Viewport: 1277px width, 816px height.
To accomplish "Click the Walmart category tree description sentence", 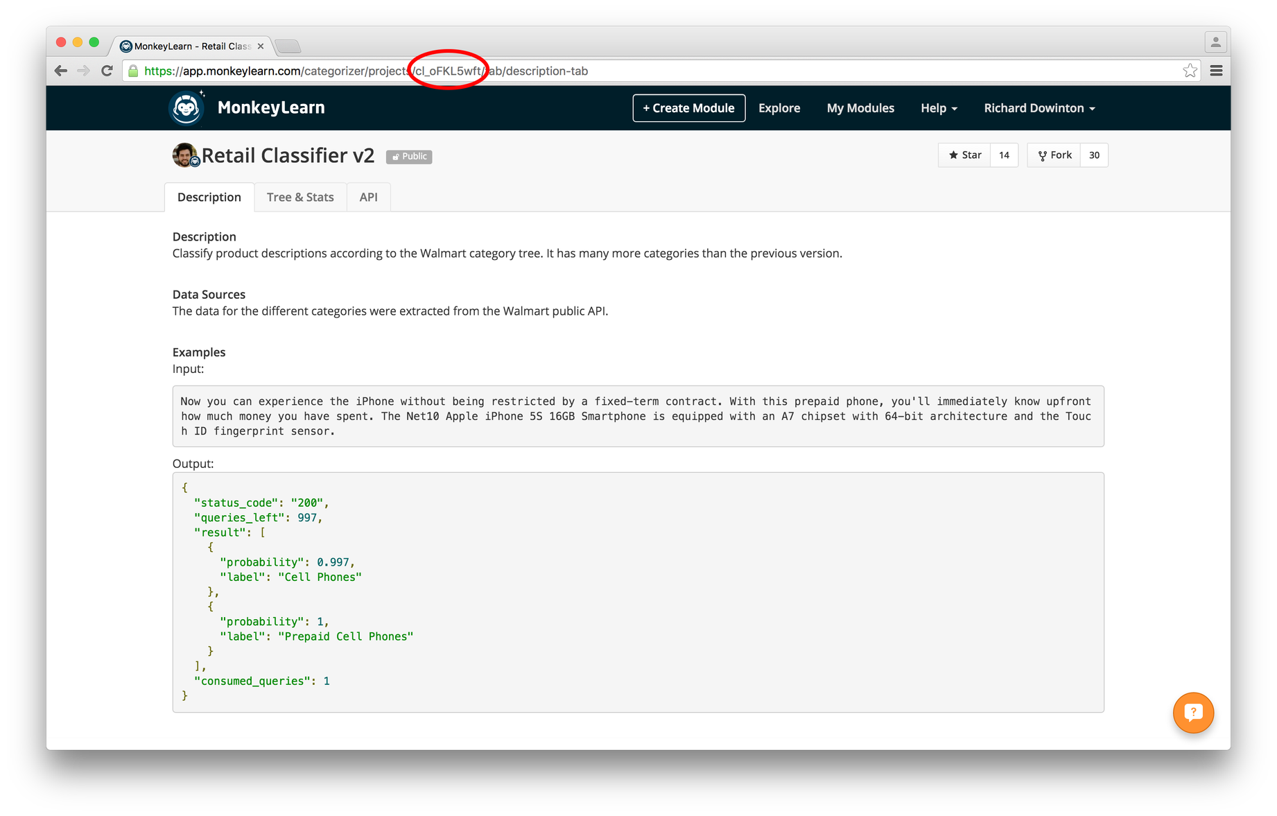I will click(507, 254).
